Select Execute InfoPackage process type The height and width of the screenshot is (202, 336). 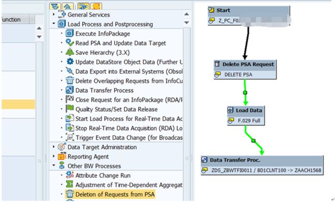click(x=103, y=34)
